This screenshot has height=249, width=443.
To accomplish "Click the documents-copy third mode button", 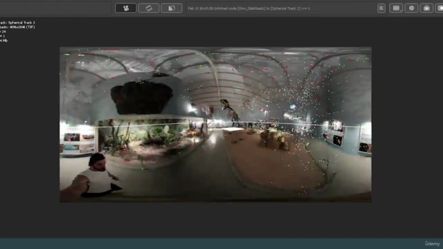I will click(x=172, y=8).
